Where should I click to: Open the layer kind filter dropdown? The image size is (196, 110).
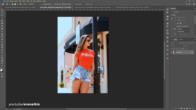tap(175, 43)
